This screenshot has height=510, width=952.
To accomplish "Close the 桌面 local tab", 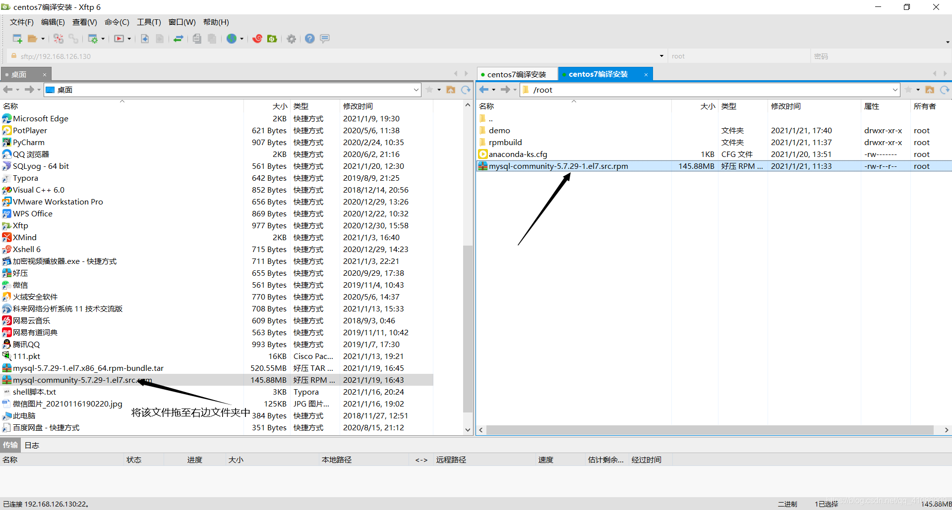I will (45, 75).
